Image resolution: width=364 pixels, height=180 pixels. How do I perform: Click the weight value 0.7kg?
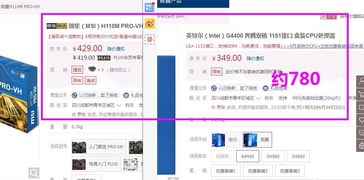(77, 127)
